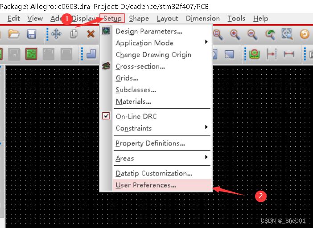This screenshot has width=313, height=228.
Task: Click the Save floppy disk icon
Action: point(32,34)
